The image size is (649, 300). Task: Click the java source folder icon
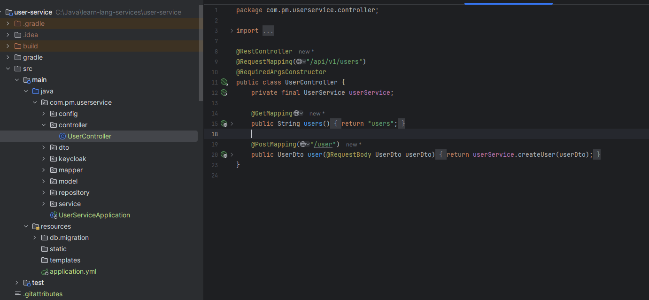(x=36, y=91)
